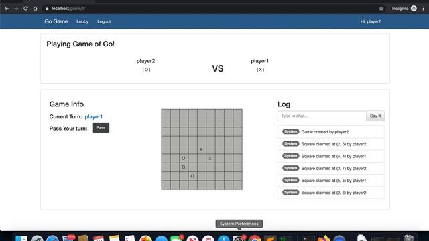Click the lock icon in the address bar
Viewport: 429px width, 241px height.
click(47, 9)
